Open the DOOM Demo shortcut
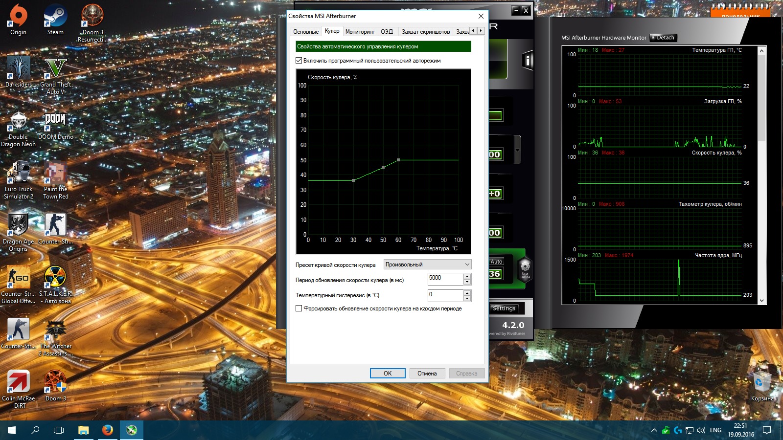The image size is (783, 440). click(x=55, y=125)
